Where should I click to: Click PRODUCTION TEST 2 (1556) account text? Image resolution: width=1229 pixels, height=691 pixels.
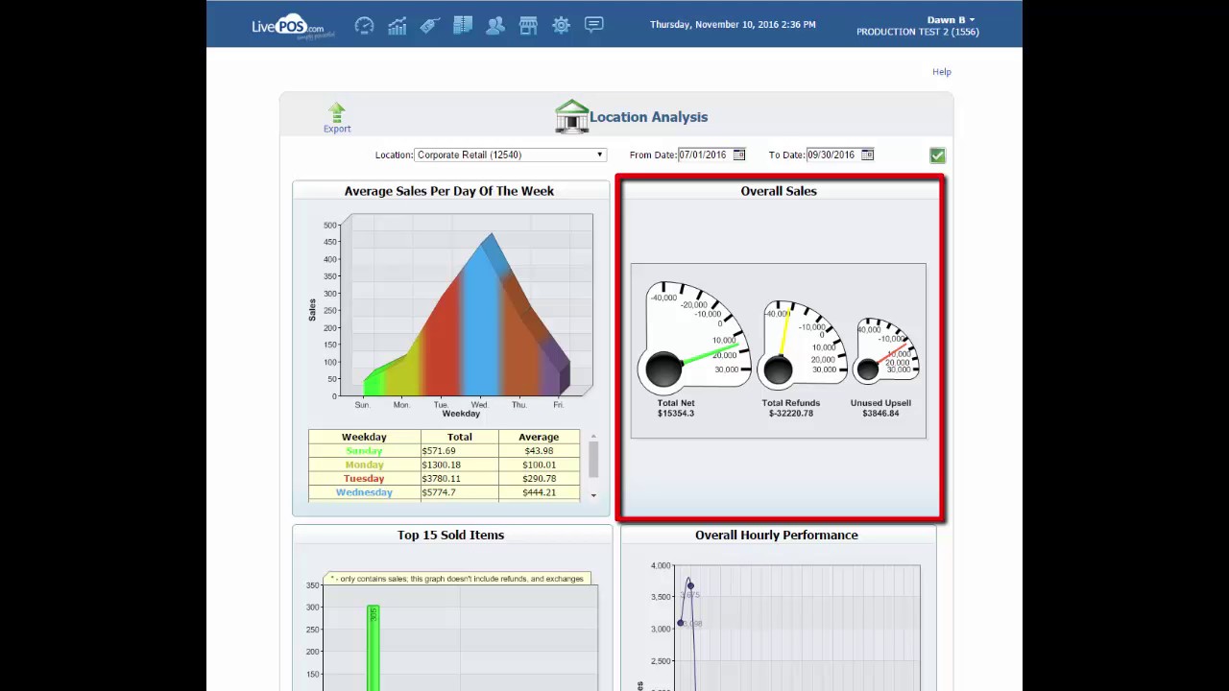click(918, 32)
